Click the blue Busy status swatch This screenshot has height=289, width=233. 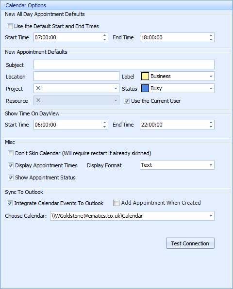(145, 88)
